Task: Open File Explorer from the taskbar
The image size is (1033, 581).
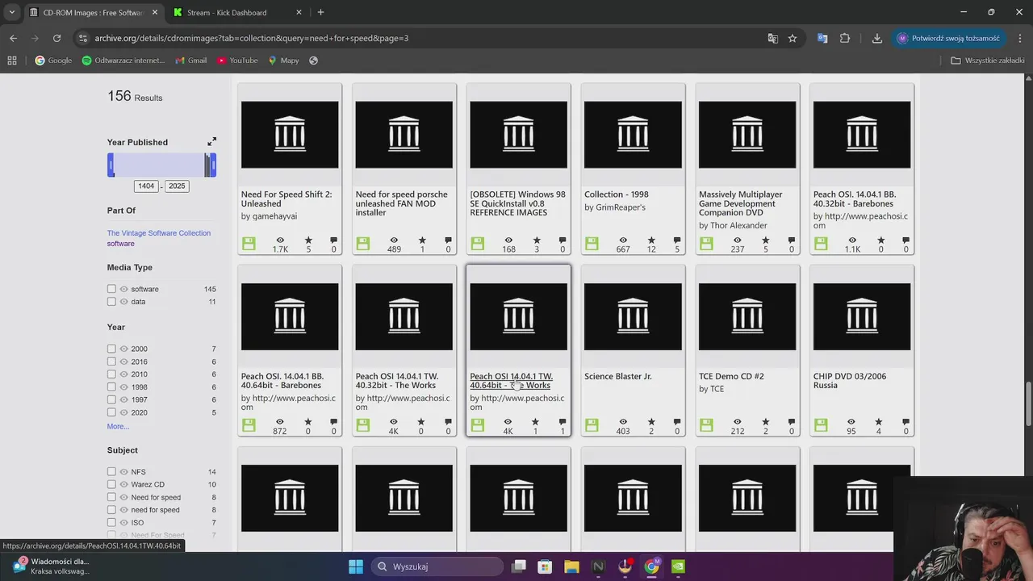Action: coord(571,566)
